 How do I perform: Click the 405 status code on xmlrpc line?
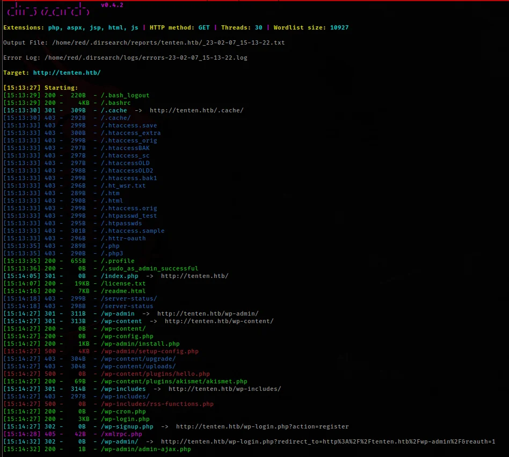50,434
